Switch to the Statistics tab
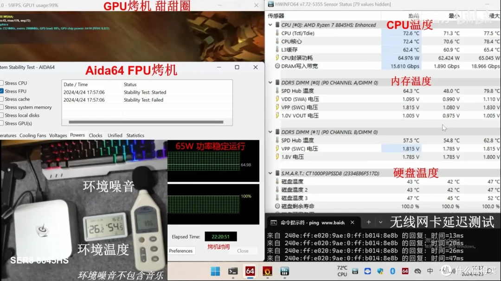This screenshot has height=281, width=501. [x=135, y=135]
